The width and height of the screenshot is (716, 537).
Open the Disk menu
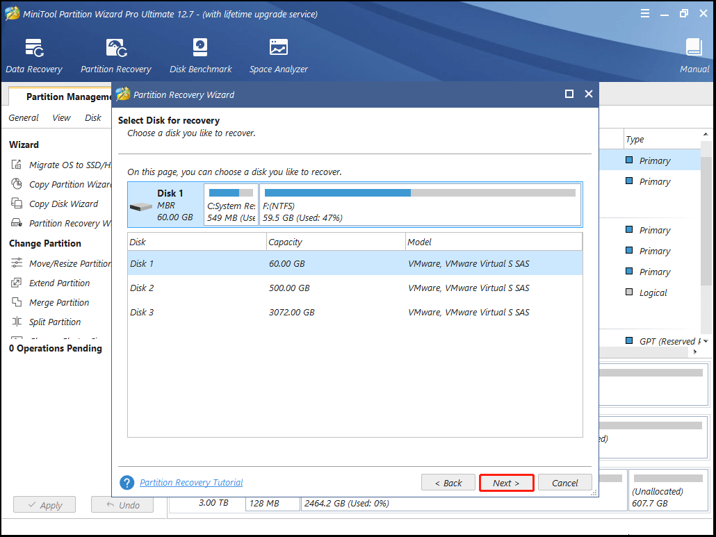92,117
